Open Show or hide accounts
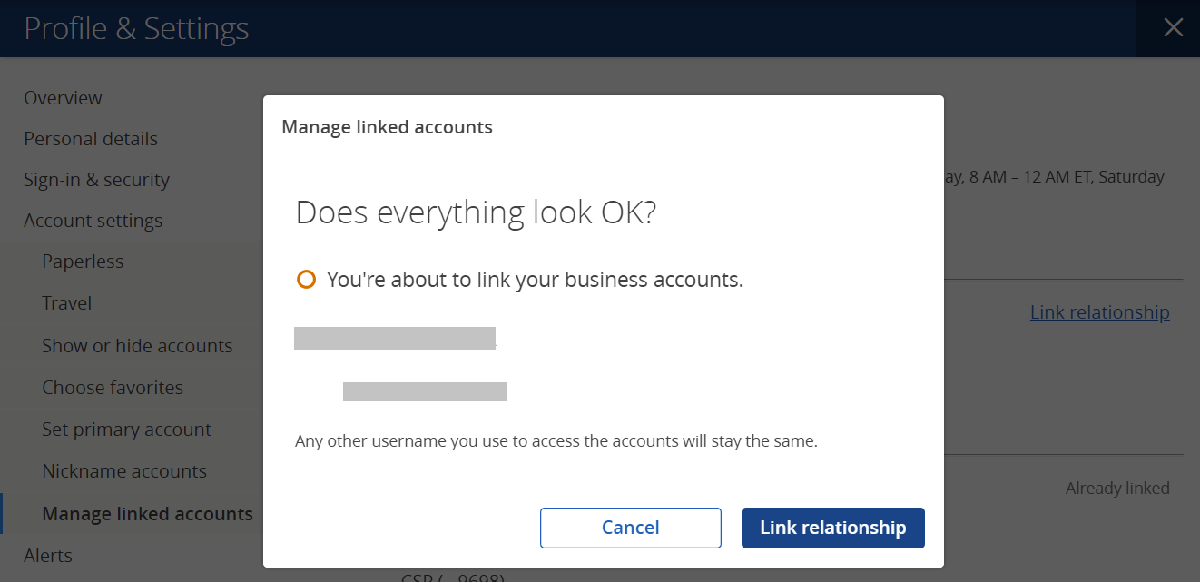 137,345
